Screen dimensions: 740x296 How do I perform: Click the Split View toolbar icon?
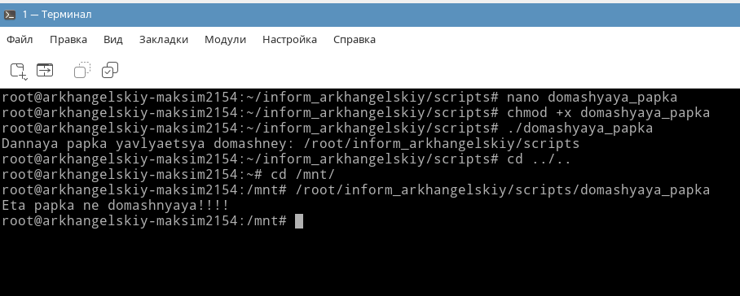click(45, 70)
